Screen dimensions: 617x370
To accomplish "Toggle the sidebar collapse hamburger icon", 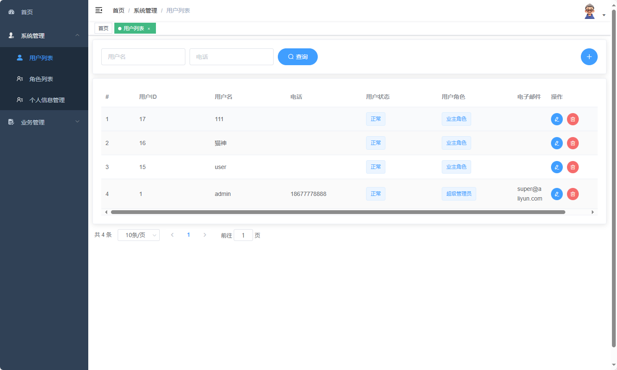I will pos(99,10).
